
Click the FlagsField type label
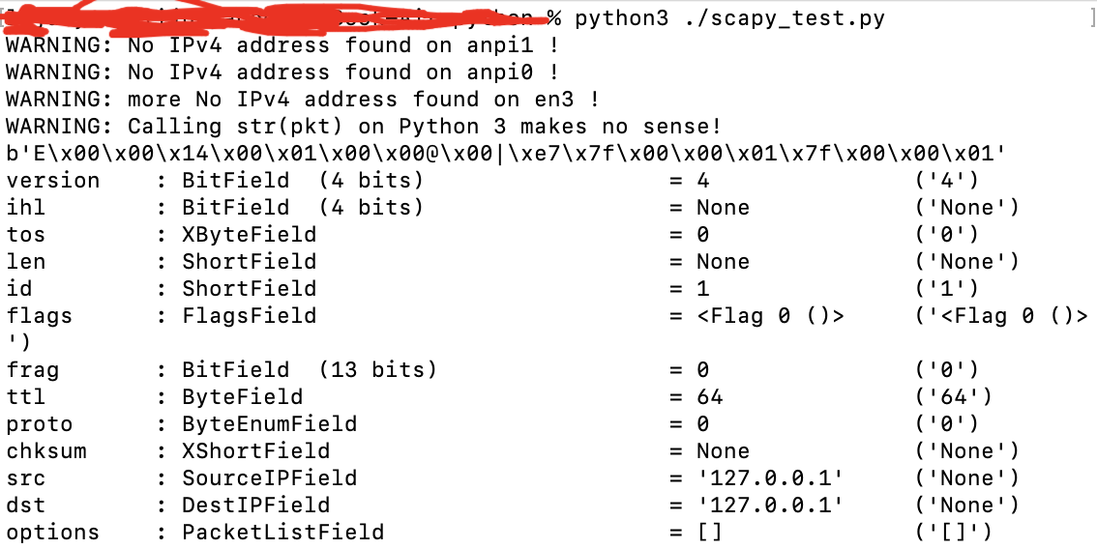coord(249,315)
